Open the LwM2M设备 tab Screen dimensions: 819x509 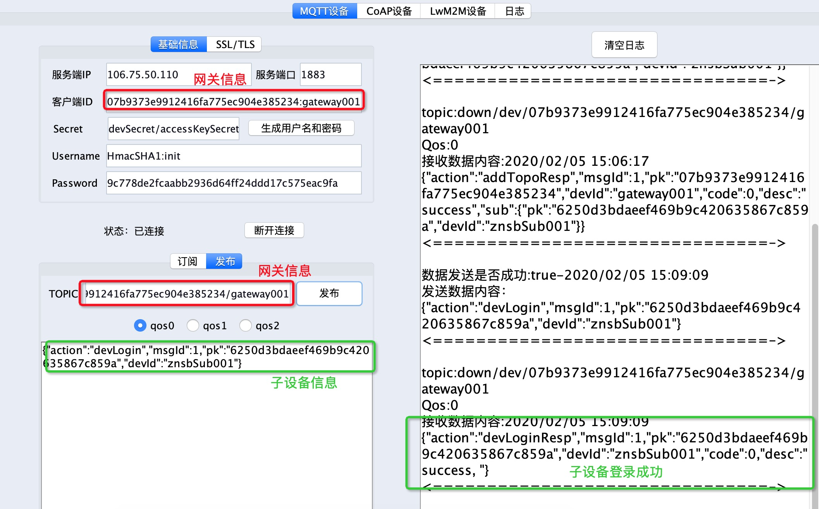pyautogui.click(x=458, y=11)
